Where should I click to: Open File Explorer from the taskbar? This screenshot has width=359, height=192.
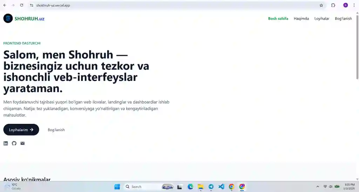click(x=201, y=187)
